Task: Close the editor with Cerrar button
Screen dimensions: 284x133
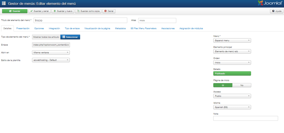Action: [109, 11]
